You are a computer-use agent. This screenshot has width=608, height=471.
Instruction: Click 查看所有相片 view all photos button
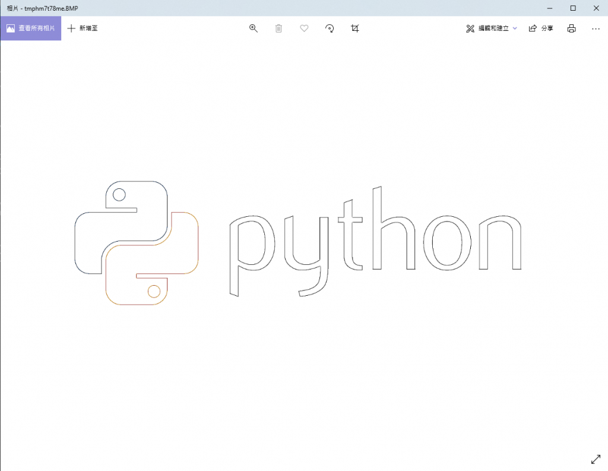(x=31, y=29)
